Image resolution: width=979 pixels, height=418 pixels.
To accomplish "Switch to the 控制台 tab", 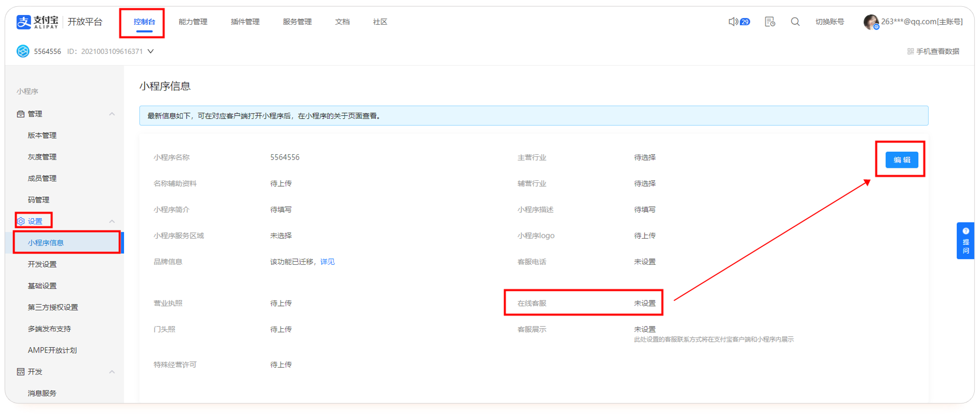I will point(144,22).
